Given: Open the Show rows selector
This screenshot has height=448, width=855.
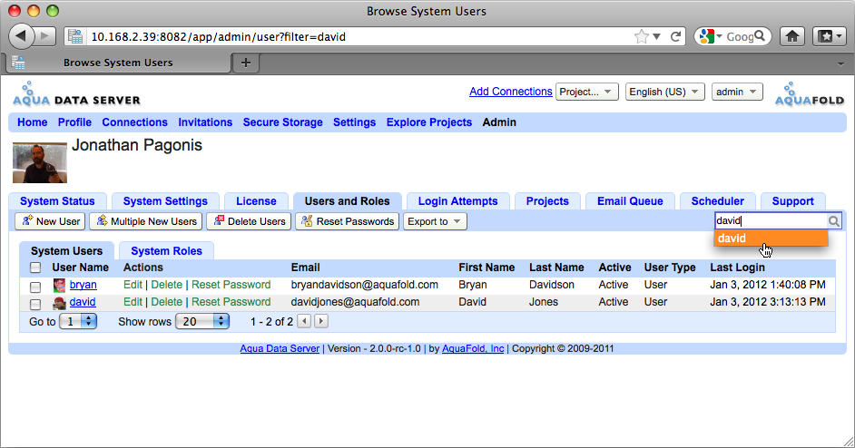Looking at the screenshot, I should [202, 322].
